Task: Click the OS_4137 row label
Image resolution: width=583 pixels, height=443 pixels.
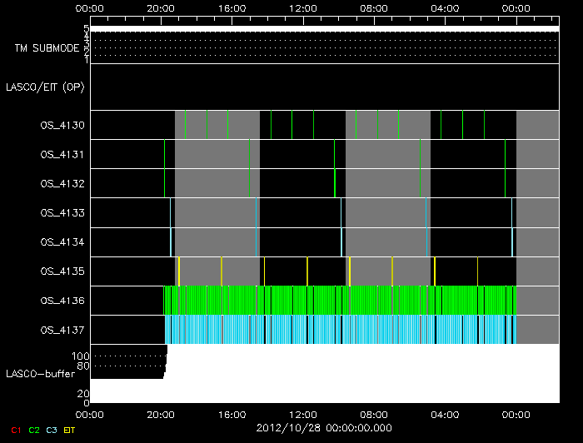Action: 62,330
